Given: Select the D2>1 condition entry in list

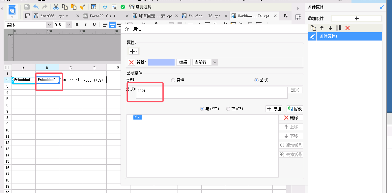Looking at the screenshot, I should pyautogui.click(x=138, y=117).
